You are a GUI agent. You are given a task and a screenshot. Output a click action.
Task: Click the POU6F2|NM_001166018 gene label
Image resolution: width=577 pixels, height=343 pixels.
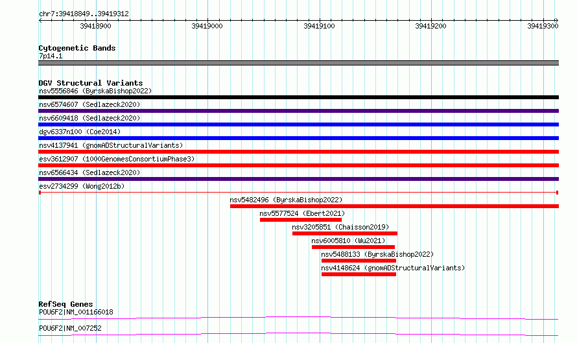76,312
